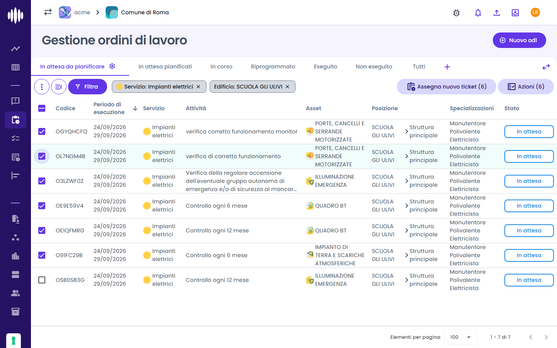Click the upload icon in top bar
Screen dimensions: 557x348
[x=497, y=13]
